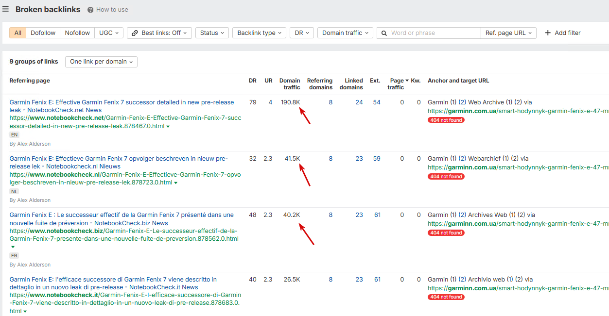Click the plus icon for Add filter

pyautogui.click(x=548, y=33)
